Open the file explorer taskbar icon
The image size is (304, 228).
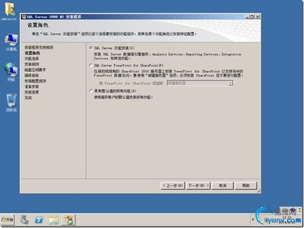(x=54, y=220)
